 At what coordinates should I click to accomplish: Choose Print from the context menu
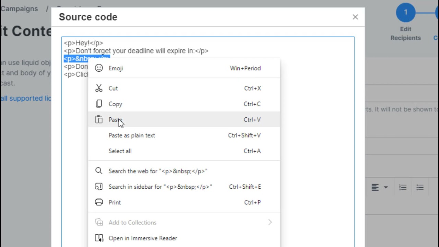(184, 202)
